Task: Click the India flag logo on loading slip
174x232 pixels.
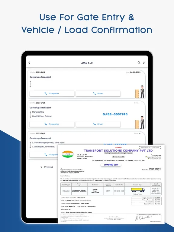Action: click(68, 154)
